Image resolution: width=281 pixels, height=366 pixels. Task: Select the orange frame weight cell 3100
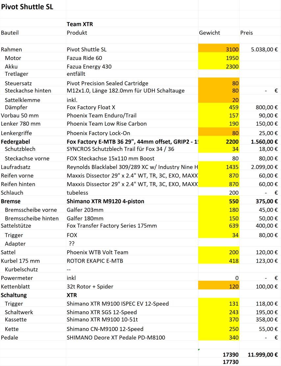coord(219,49)
